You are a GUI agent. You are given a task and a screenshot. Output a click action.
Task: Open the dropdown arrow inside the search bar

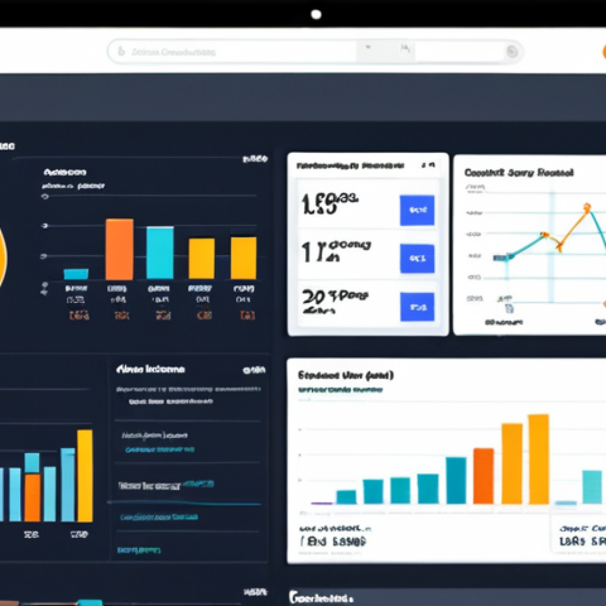click(368, 47)
